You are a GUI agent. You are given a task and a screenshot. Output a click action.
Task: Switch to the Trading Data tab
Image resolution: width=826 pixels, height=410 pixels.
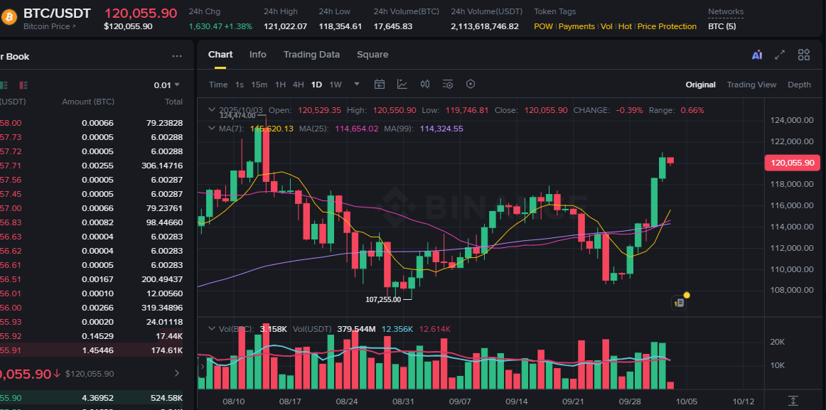(311, 54)
